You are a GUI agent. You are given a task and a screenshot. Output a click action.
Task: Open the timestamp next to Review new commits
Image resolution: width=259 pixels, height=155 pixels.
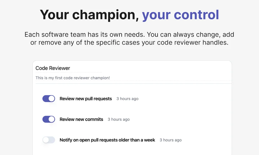119,119
